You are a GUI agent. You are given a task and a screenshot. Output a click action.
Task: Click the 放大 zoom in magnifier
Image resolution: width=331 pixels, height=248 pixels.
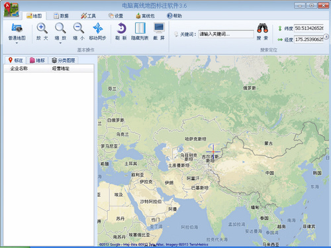[42, 28]
